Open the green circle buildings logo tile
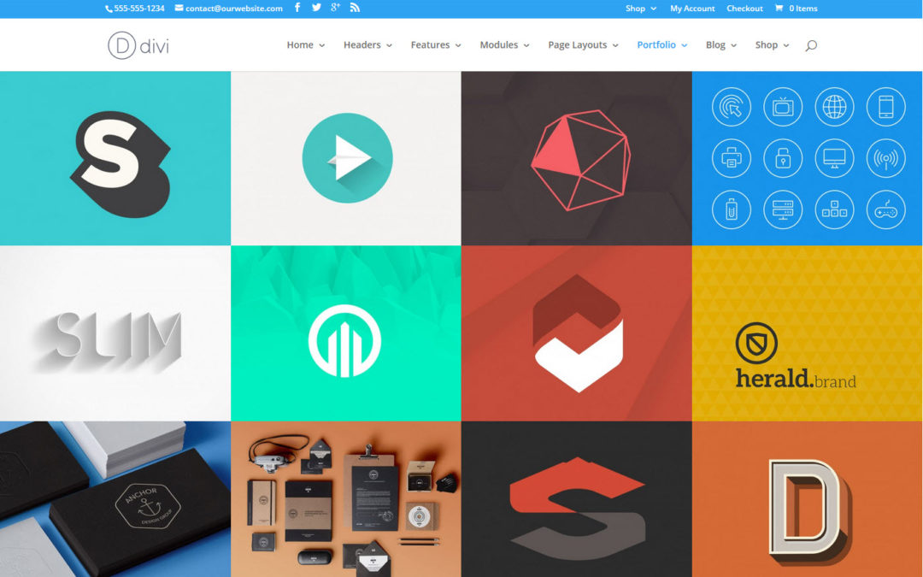923x577 pixels. pos(346,333)
